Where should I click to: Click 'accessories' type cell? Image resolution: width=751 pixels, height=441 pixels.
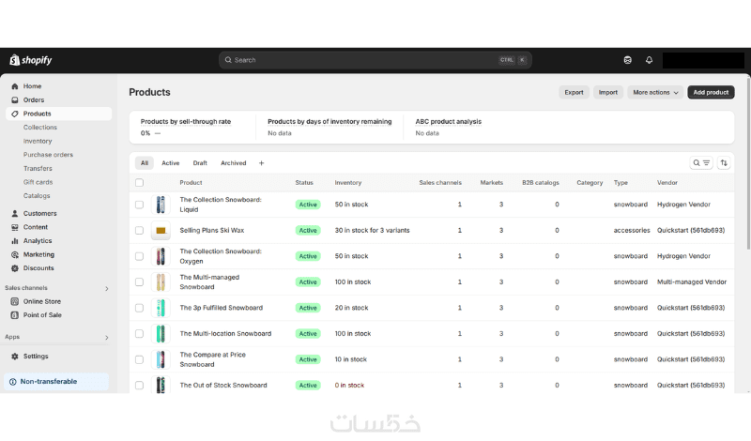[632, 230]
